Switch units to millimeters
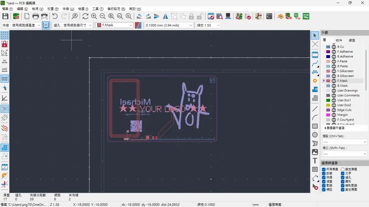This screenshot has width=369, height=207. [x=4, y=78]
